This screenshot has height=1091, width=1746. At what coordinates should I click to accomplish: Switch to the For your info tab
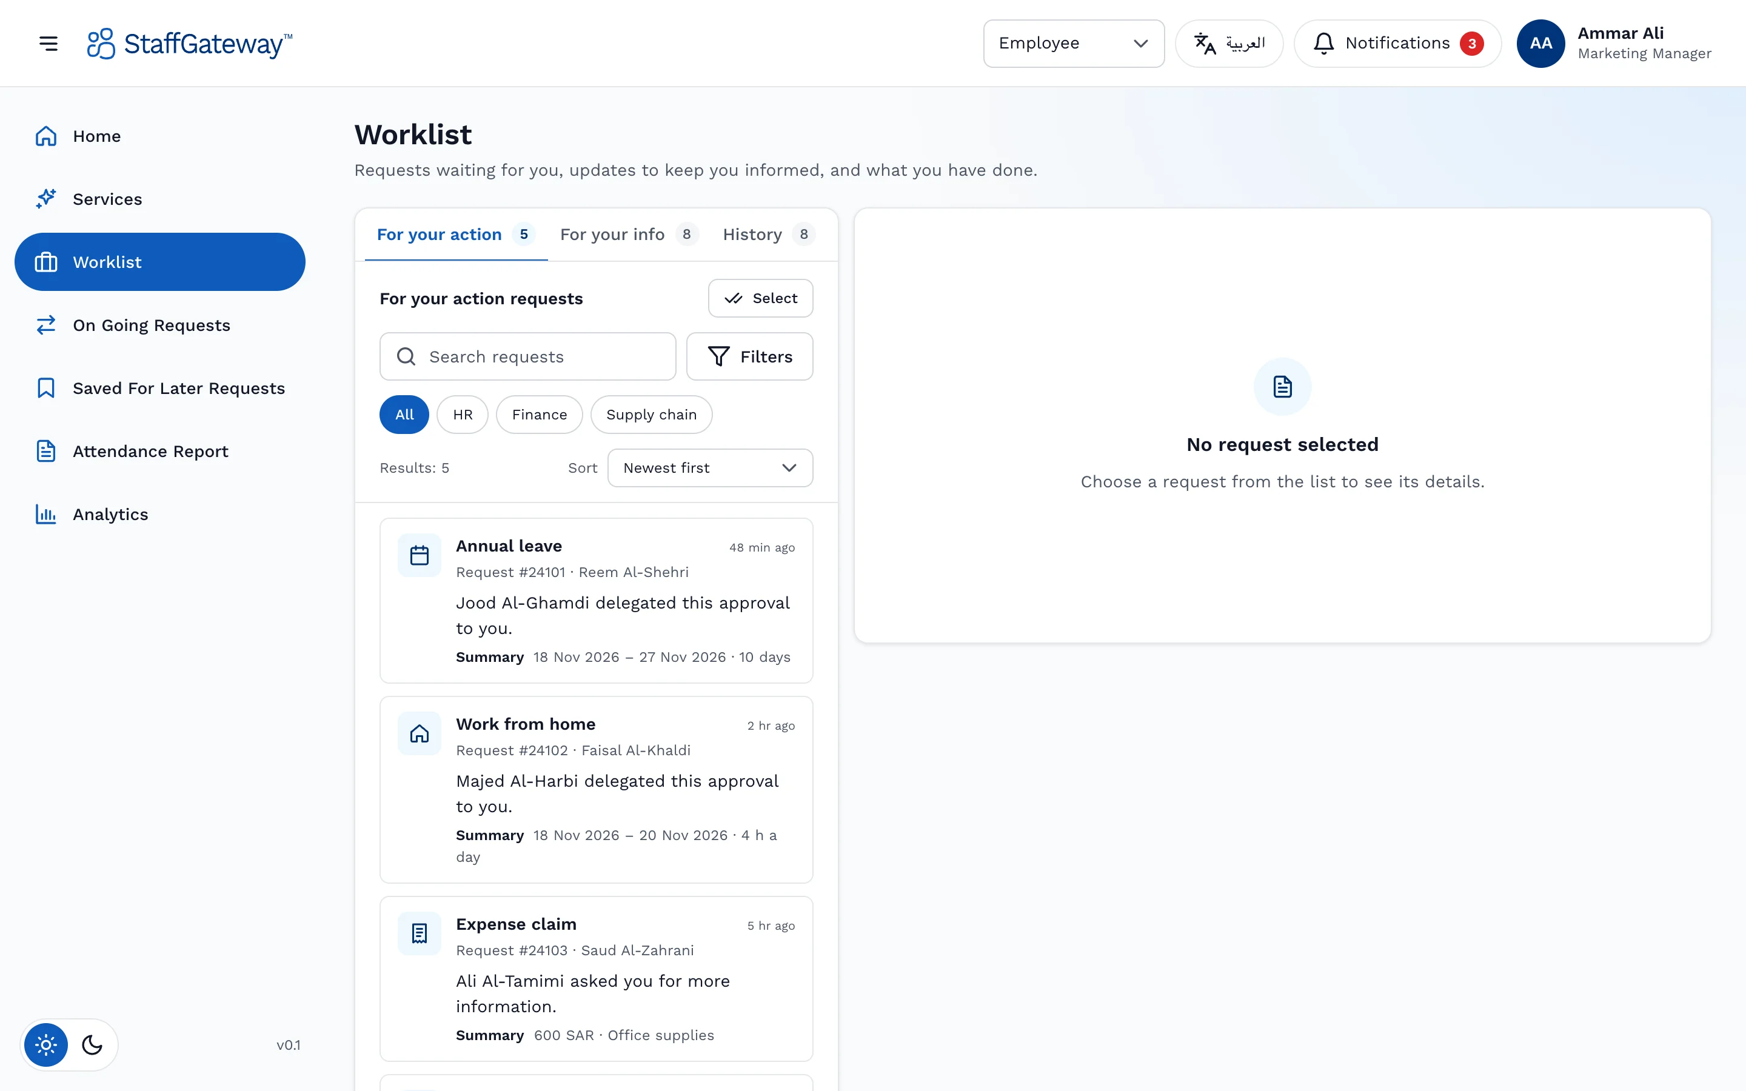(629, 235)
